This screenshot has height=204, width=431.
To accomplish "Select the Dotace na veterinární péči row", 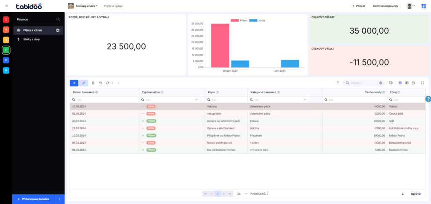I will 247,121.
